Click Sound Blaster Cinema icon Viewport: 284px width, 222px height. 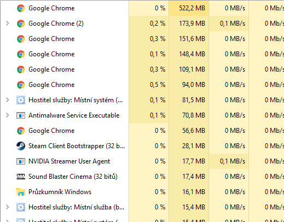pos(21,177)
